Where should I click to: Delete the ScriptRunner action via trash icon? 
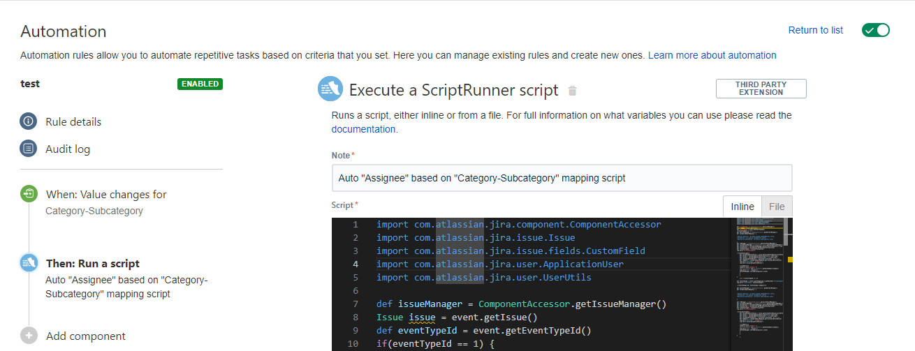(x=573, y=91)
